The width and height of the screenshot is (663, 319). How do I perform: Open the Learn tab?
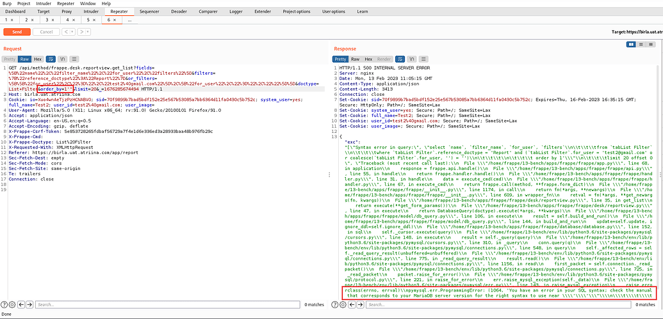363,12
